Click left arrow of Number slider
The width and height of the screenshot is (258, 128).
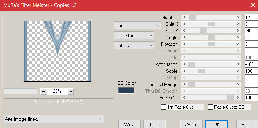(x=184, y=17)
